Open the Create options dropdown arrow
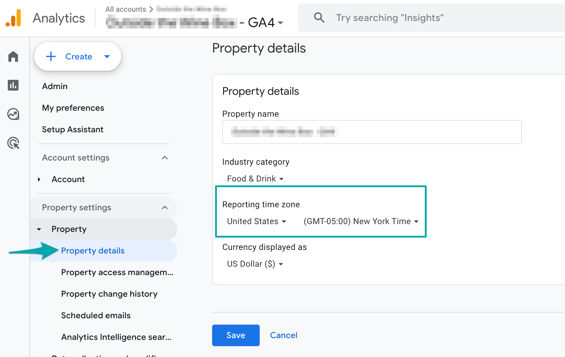Image resolution: width=565 pixels, height=357 pixels. [x=107, y=56]
